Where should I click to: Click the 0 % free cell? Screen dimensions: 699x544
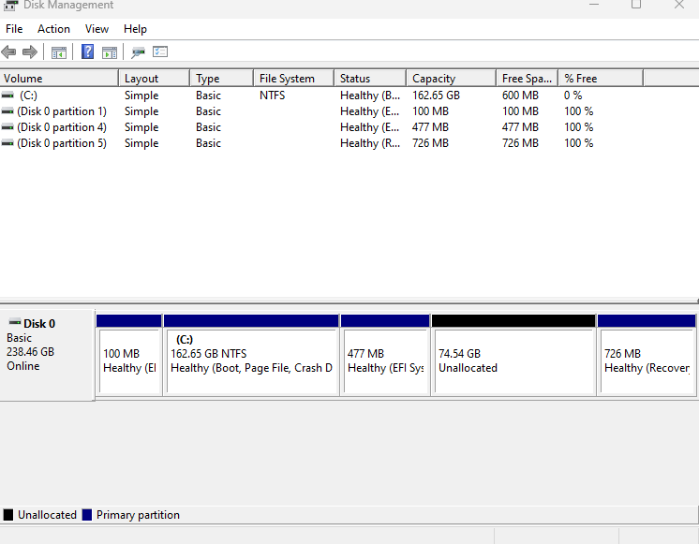pos(573,96)
